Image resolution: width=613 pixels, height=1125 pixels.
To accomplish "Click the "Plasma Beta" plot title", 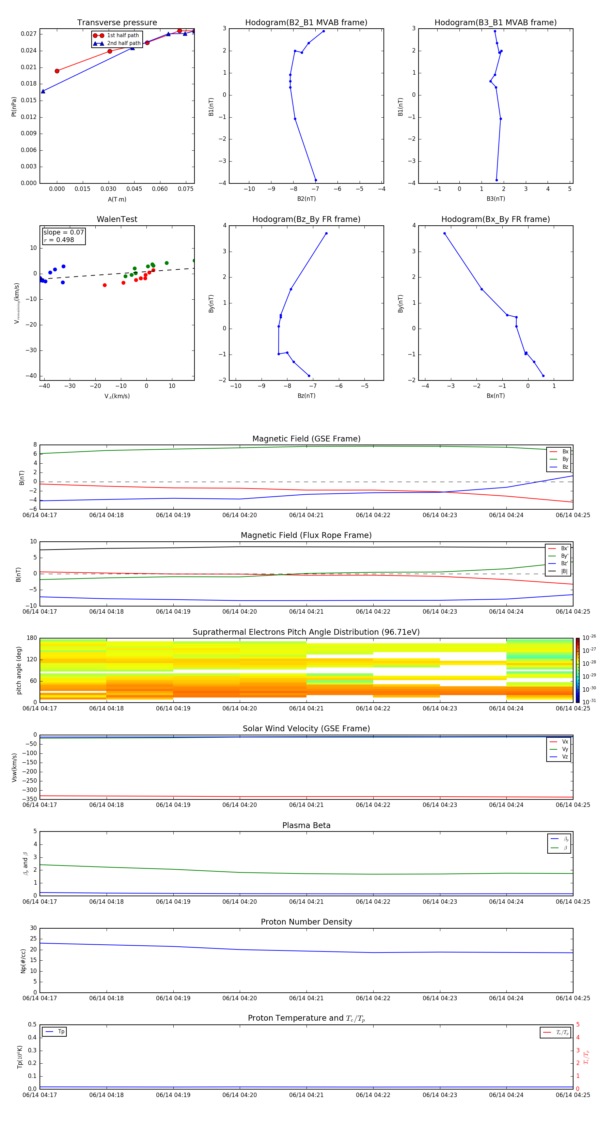I will coord(306,825).
